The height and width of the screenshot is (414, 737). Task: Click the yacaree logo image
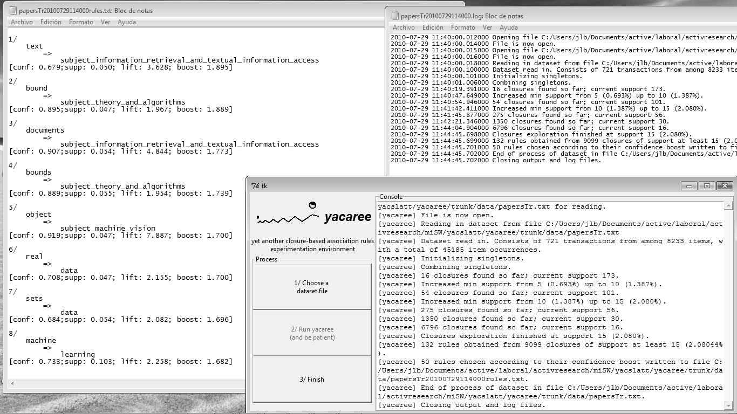point(312,215)
